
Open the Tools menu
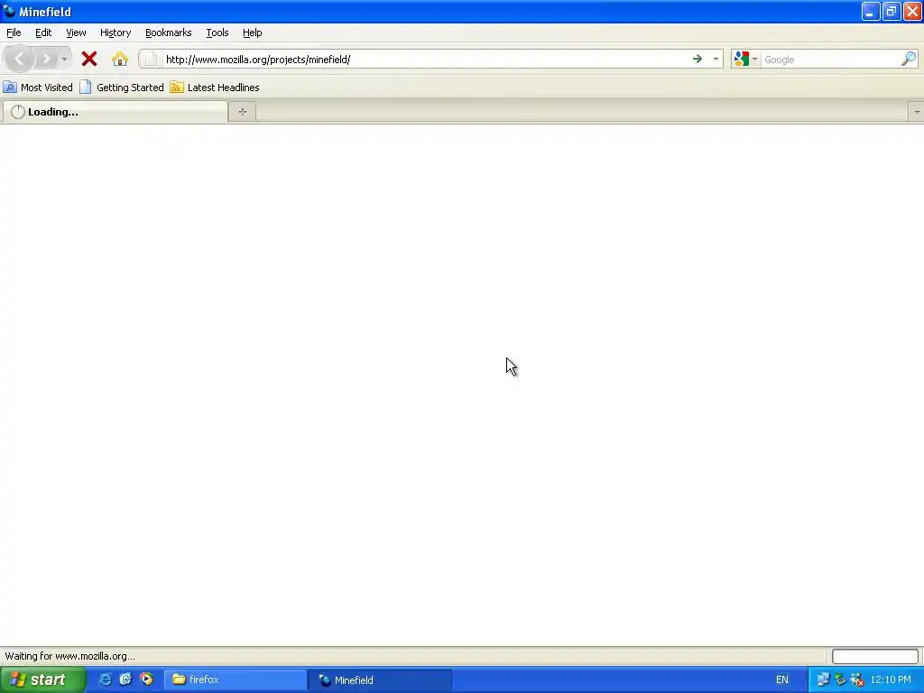point(217,33)
